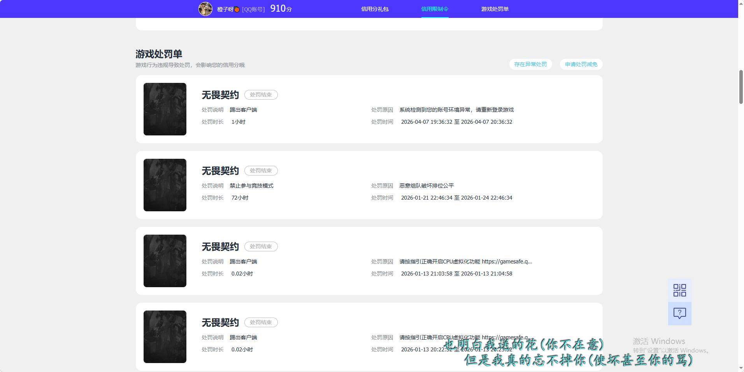The width and height of the screenshot is (744, 372).
Task: Go to 游戏处罚单 tab
Action: pyautogui.click(x=495, y=9)
